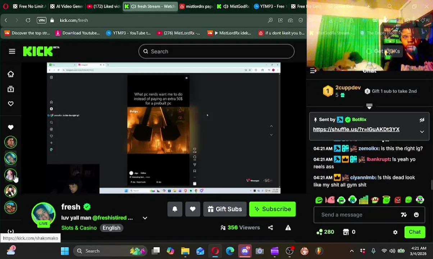Open the Browse icon in Kick sidebar
This screenshot has width=433, height=259.
tap(11, 89)
